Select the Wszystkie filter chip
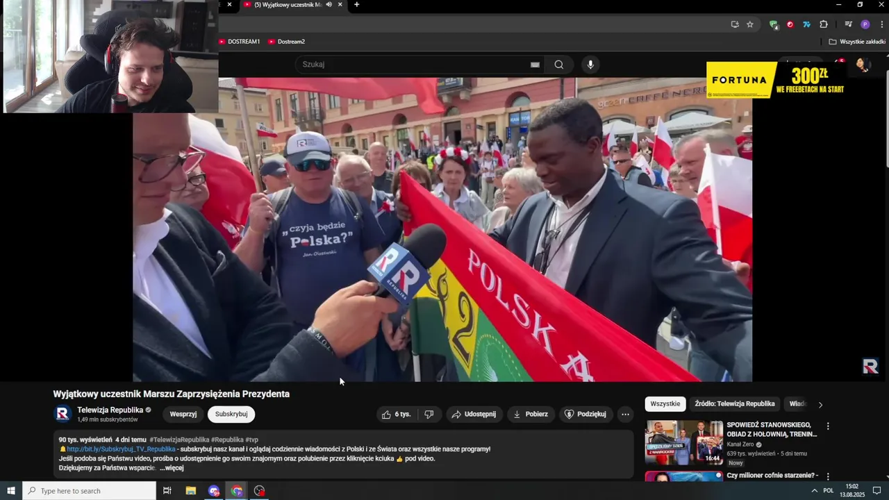889x500 pixels. 665,403
